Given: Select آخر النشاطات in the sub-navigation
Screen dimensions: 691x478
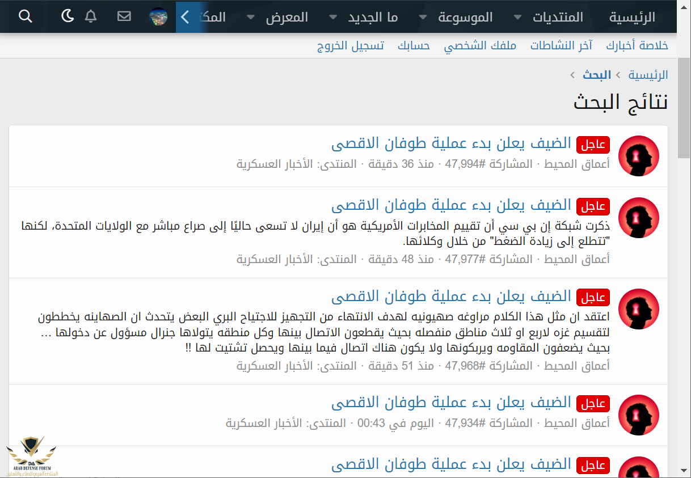Looking at the screenshot, I should coord(561,46).
